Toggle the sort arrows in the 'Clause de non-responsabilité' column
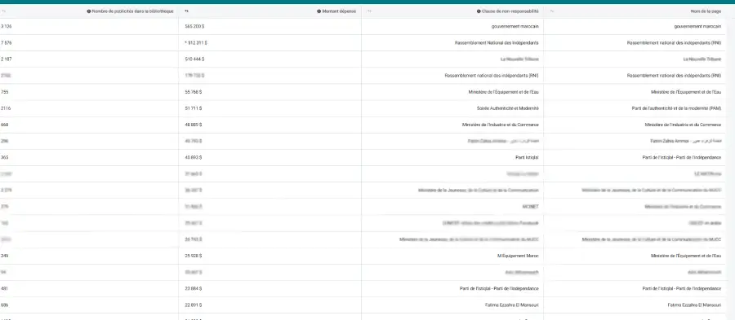 click(369, 11)
